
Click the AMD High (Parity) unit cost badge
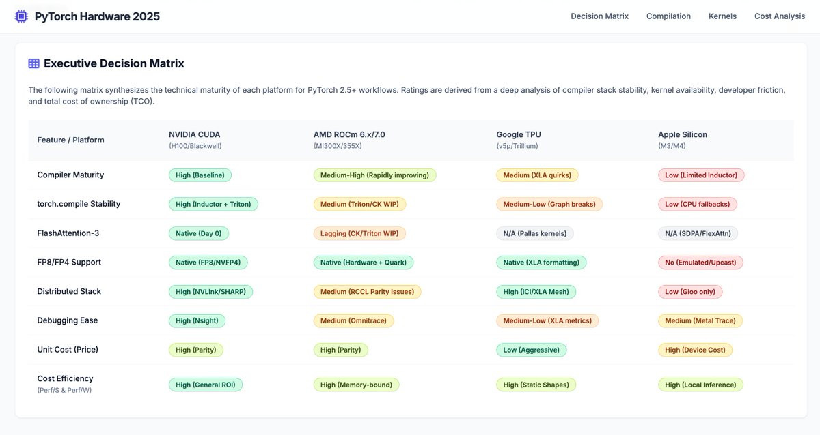click(341, 350)
